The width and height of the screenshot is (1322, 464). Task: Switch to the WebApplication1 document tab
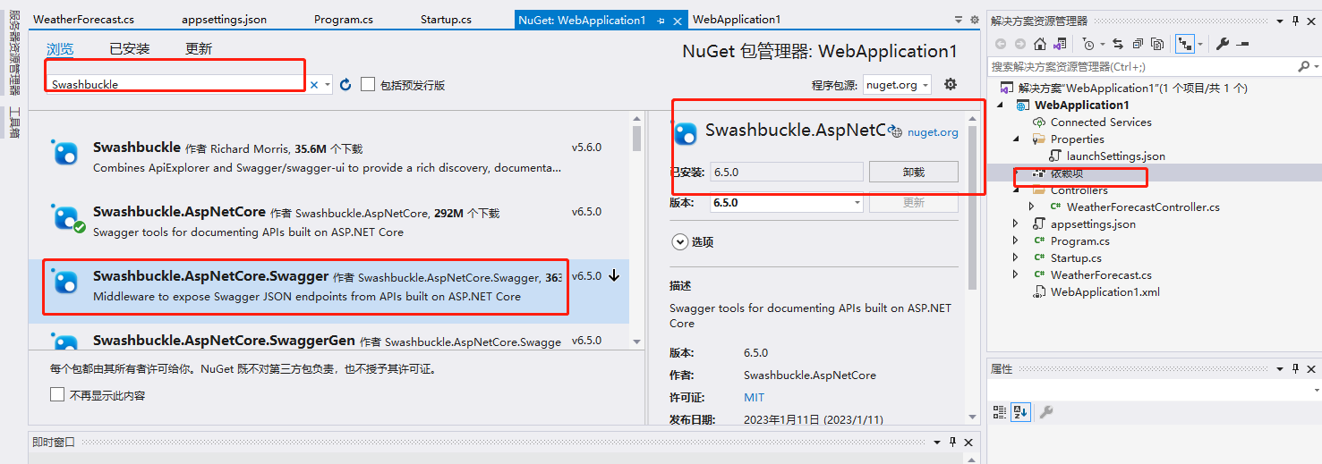click(737, 19)
